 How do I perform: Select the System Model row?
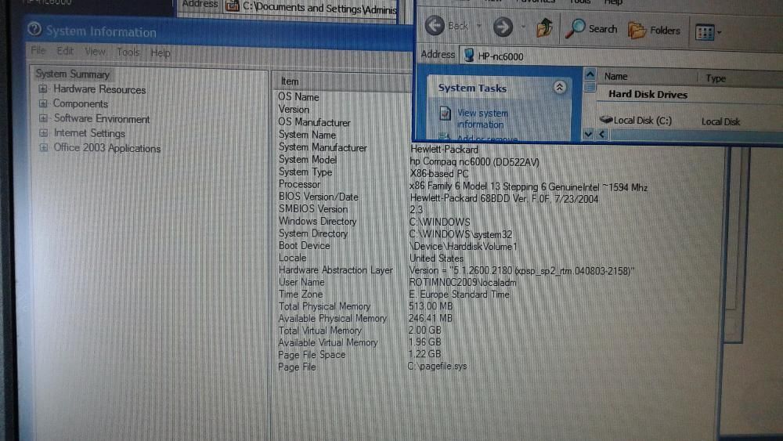pyautogui.click(x=307, y=159)
